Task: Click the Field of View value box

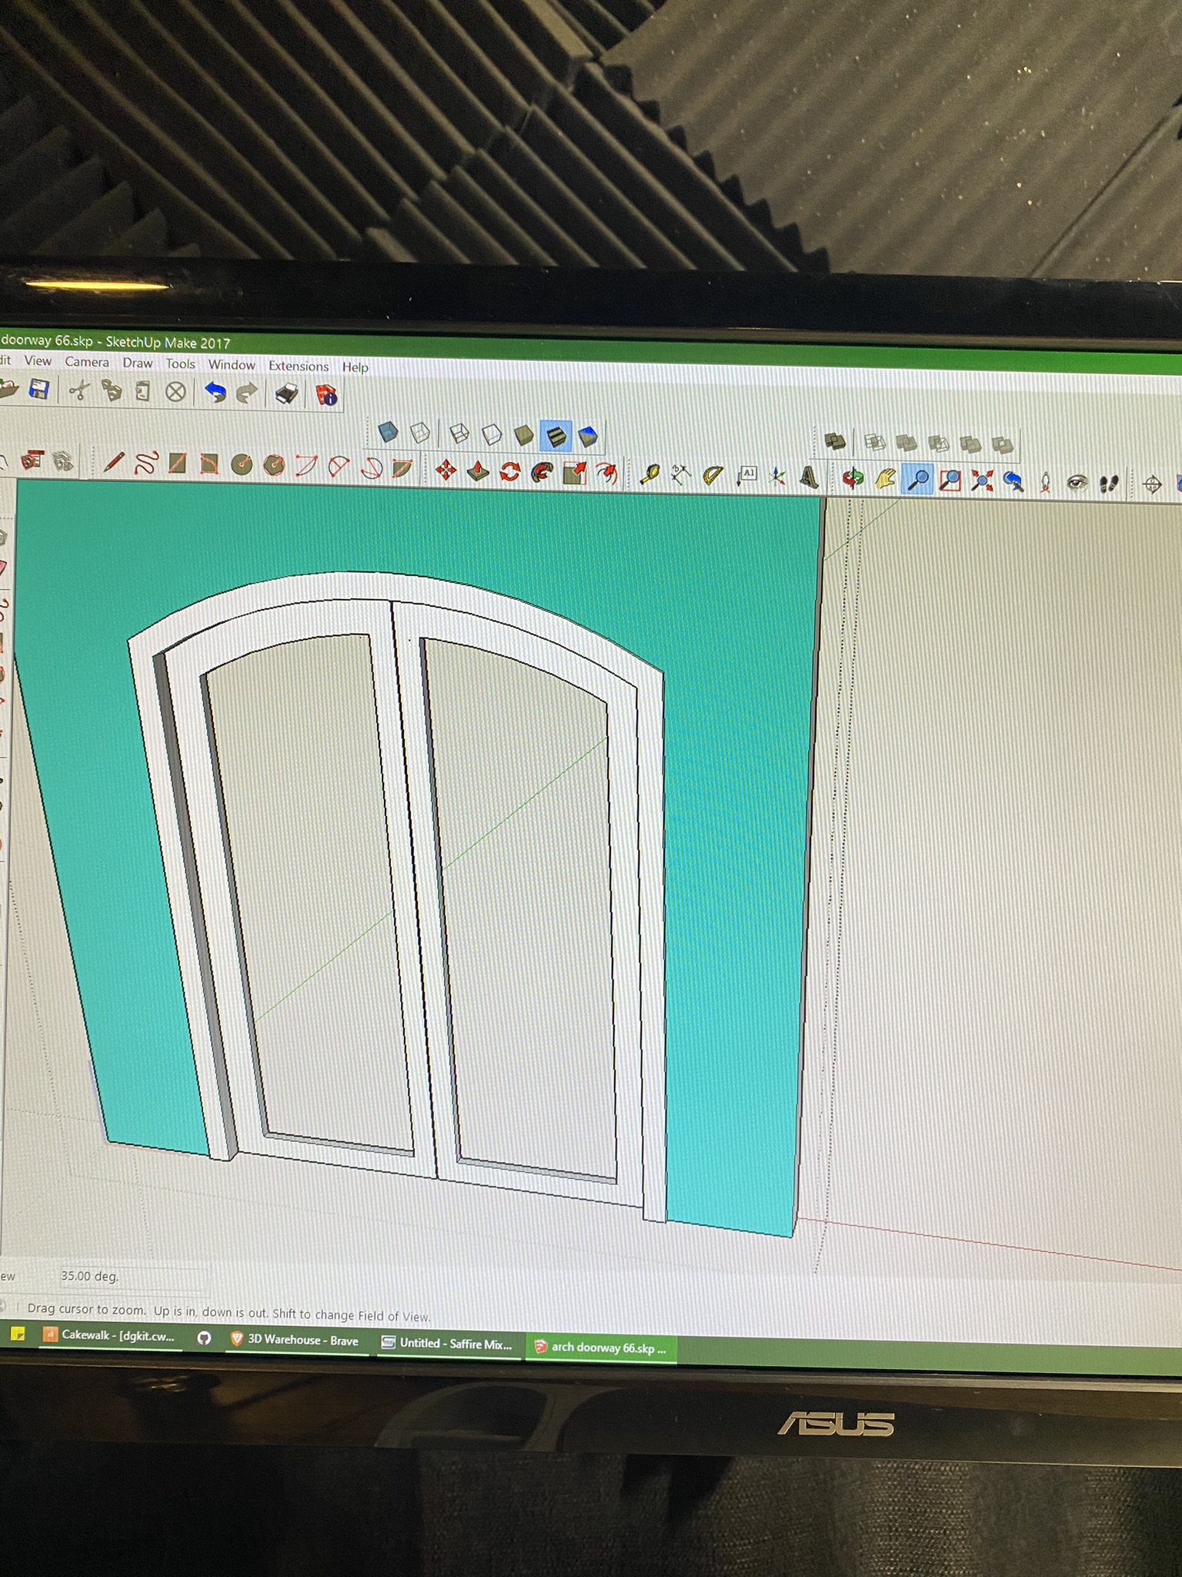Action: [x=132, y=1277]
